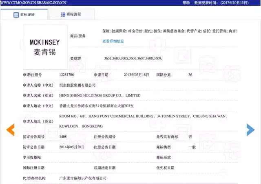Click applicant name 恒生控股集团有限公司
Screen dimensions: 261x184
(77, 85)
